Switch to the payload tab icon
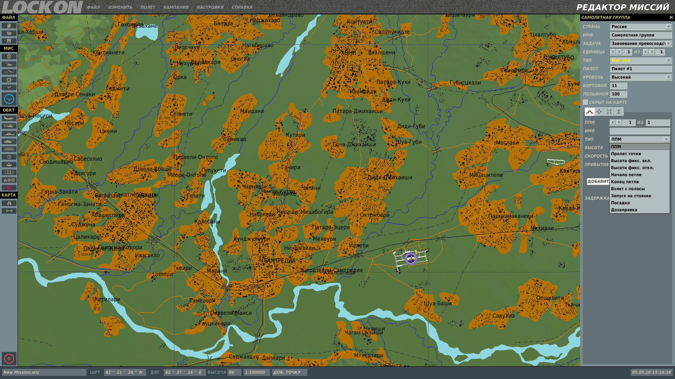 tap(609, 112)
